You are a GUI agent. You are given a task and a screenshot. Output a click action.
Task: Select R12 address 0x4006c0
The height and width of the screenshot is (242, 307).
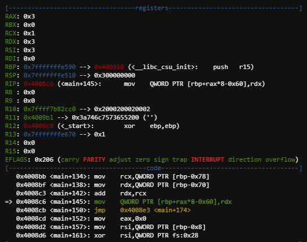point(38,126)
